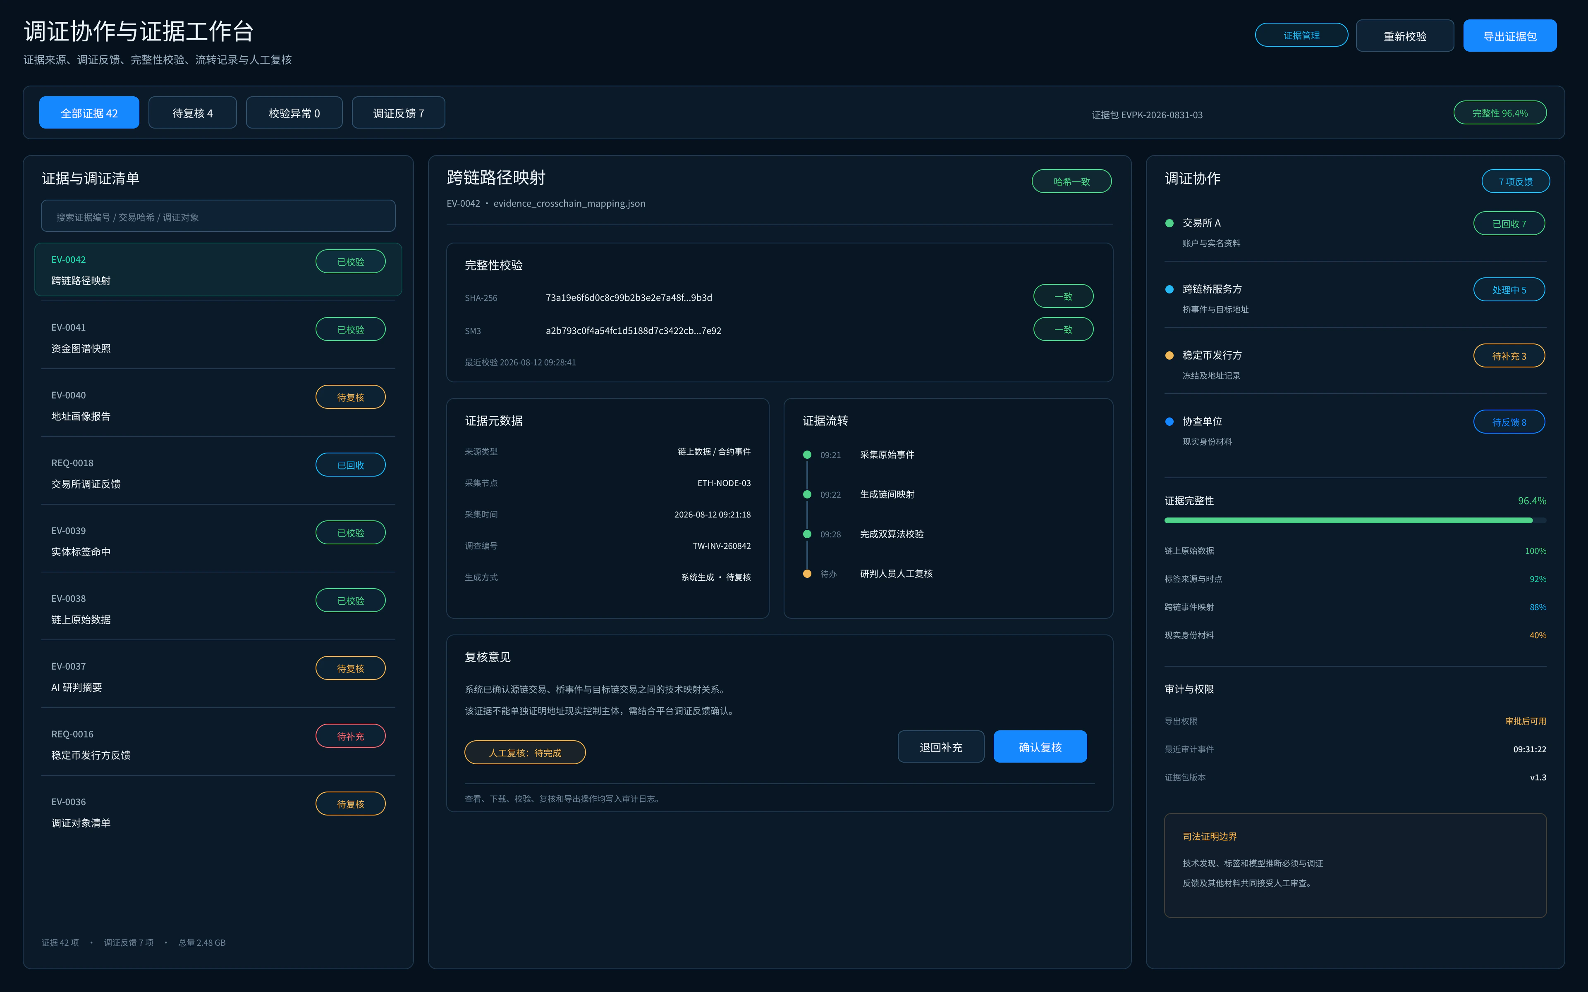The height and width of the screenshot is (992, 1588).
Task: Click the 已校验 badge on EV-0041
Action: [x=350, y=329]
